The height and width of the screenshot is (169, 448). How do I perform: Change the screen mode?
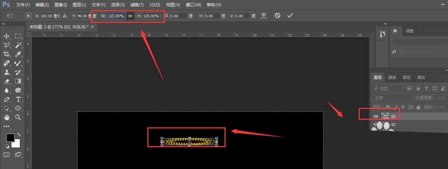[x=18, y=154]
